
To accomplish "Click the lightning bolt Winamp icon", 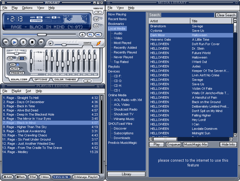I will [98, 43].
